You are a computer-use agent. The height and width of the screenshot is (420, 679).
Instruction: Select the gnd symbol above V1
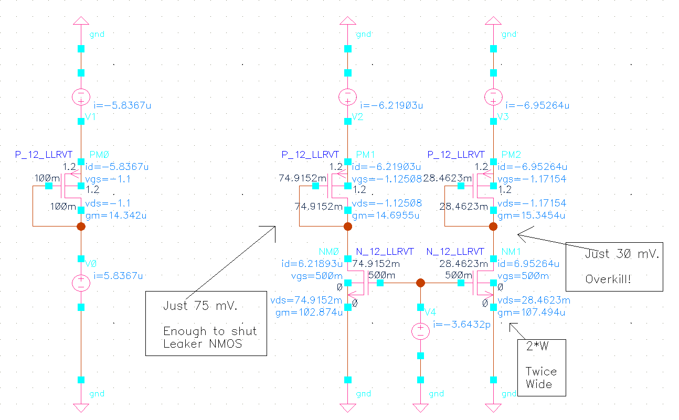pos(81,21)
